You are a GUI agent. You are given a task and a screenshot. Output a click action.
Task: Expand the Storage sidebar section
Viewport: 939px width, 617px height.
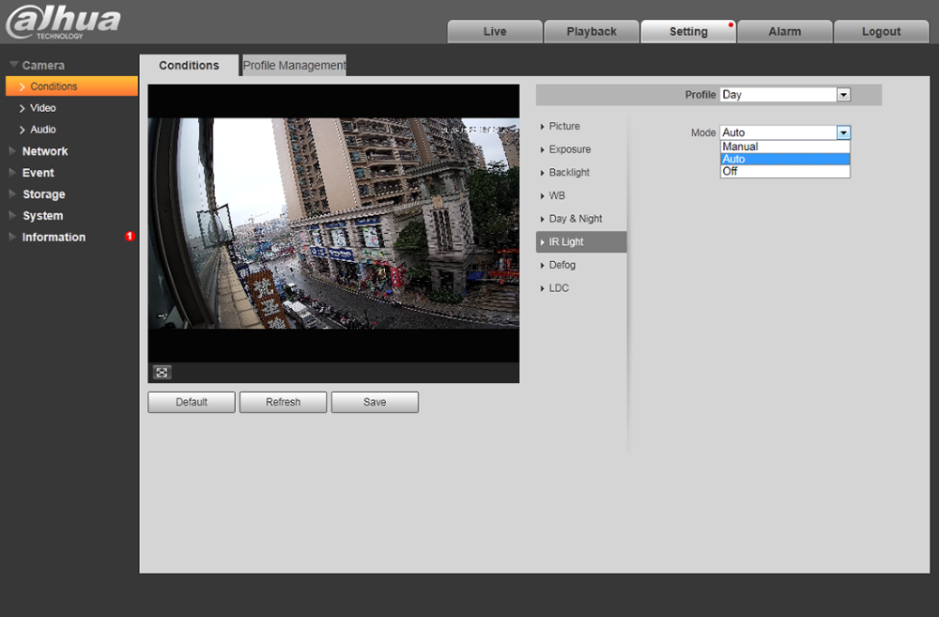(43, 194)
